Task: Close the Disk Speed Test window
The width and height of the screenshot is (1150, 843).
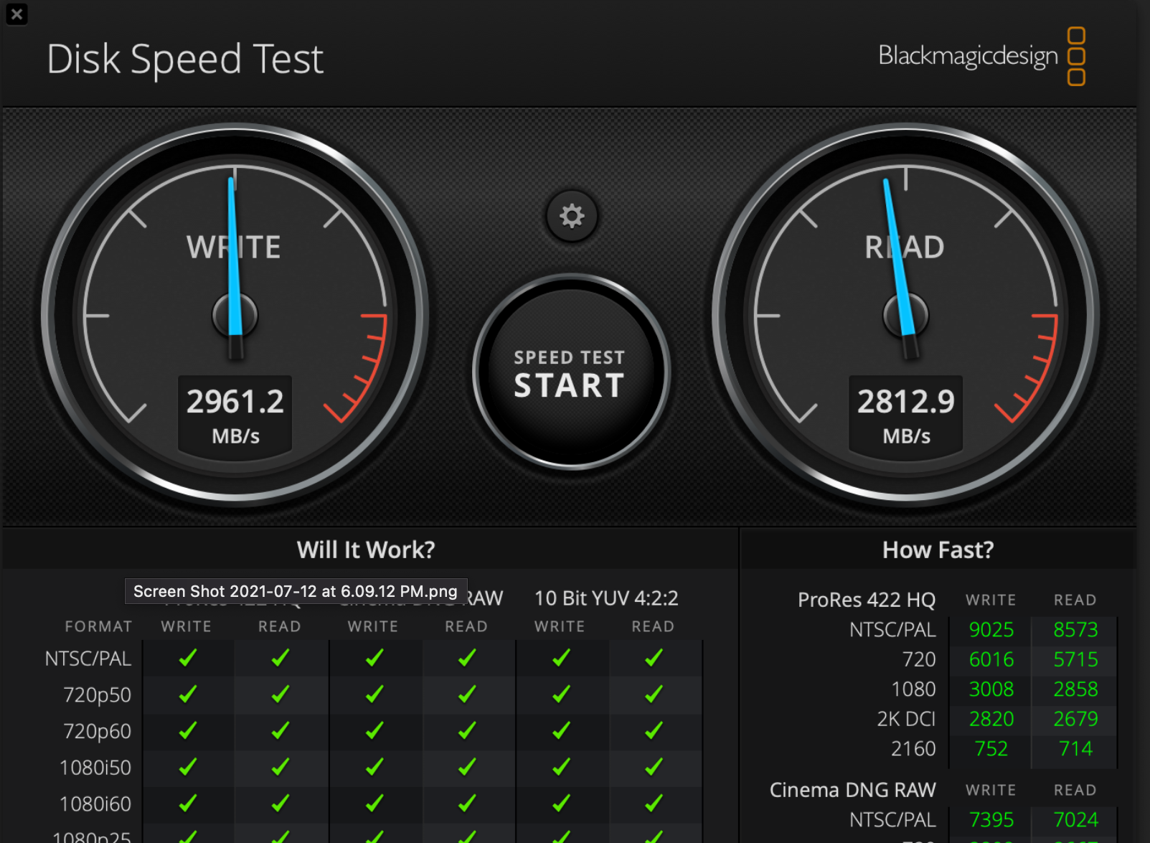Action: (x=17, y=14)
